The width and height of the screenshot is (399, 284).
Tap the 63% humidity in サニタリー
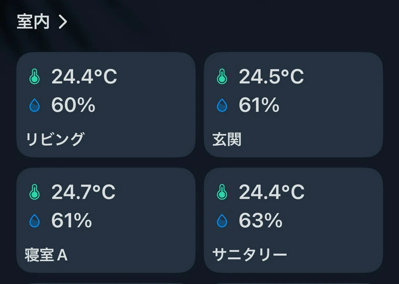(260, 221)
